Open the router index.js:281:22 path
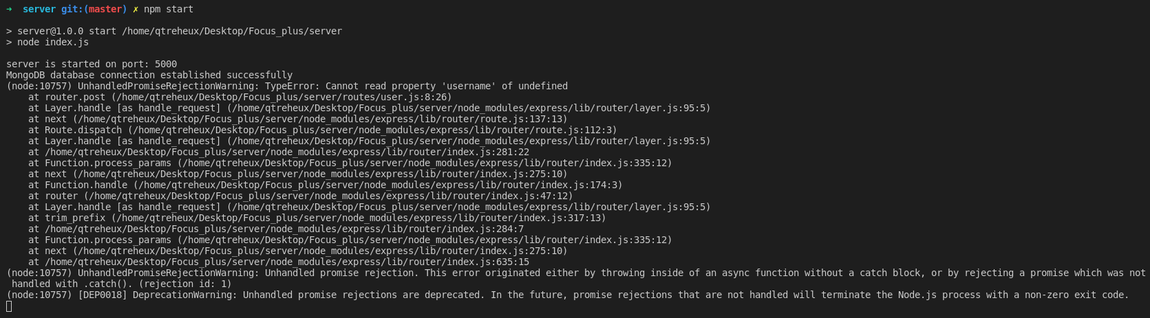This screenshot has width=1150, height=318. (286, 152)
